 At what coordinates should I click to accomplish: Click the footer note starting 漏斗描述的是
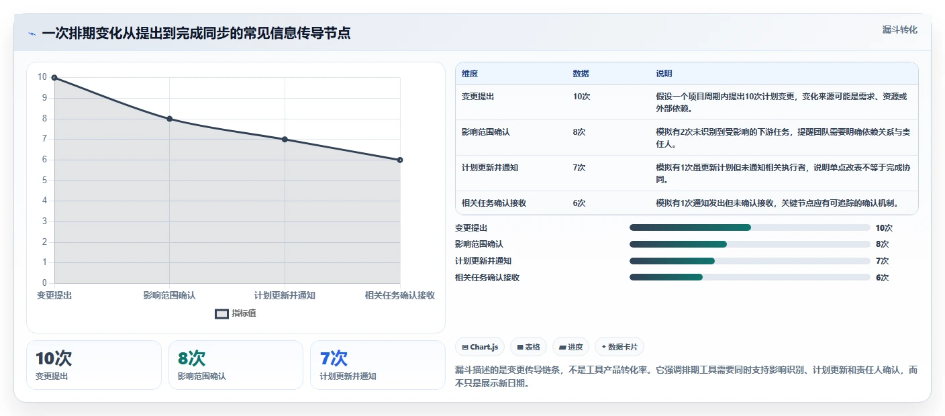click(686, 377)
